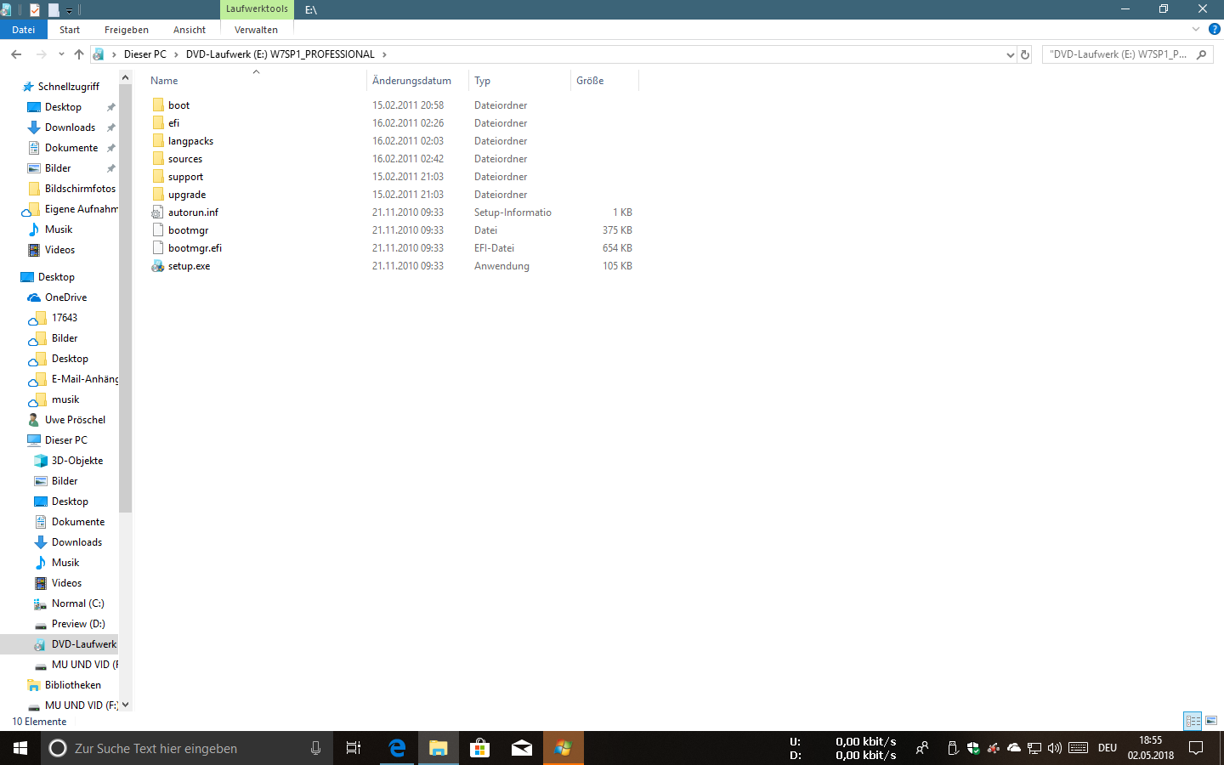Open the Normal (C:) drive
1224x765 pixels.
[77, 603]
